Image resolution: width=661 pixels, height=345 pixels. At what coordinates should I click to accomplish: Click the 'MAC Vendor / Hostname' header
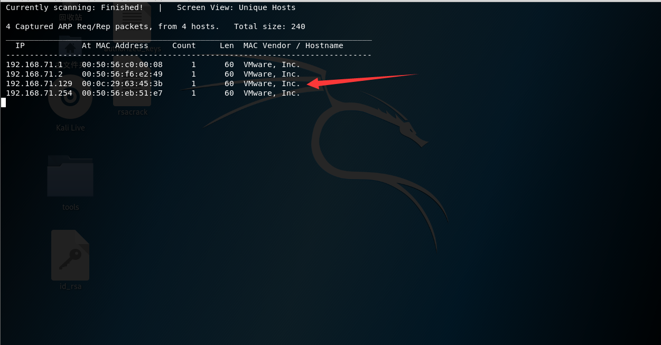pyautogui.click(x=293, y=45)
